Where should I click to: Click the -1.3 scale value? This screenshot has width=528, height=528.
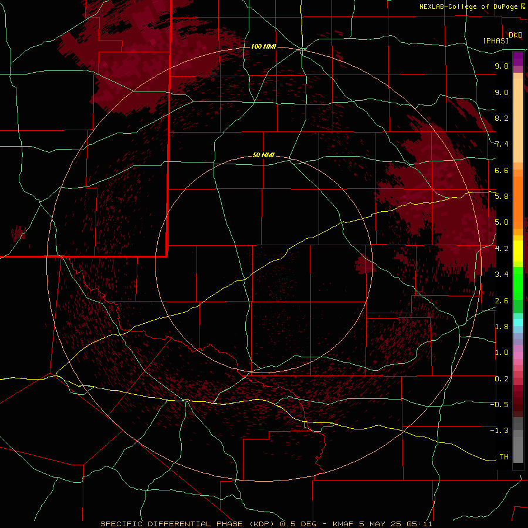click(x=499, y=431)
